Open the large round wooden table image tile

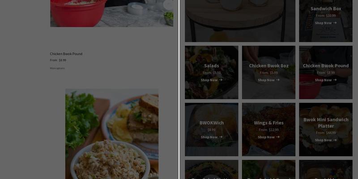coord(240,21)
